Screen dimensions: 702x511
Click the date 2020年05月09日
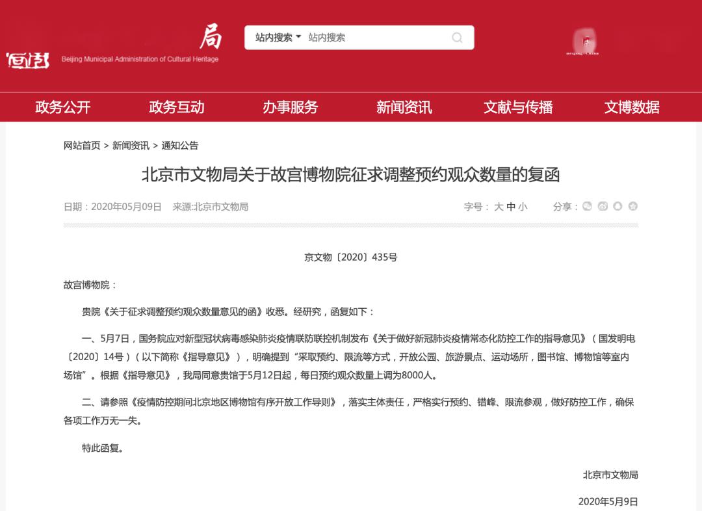(126, 207)
